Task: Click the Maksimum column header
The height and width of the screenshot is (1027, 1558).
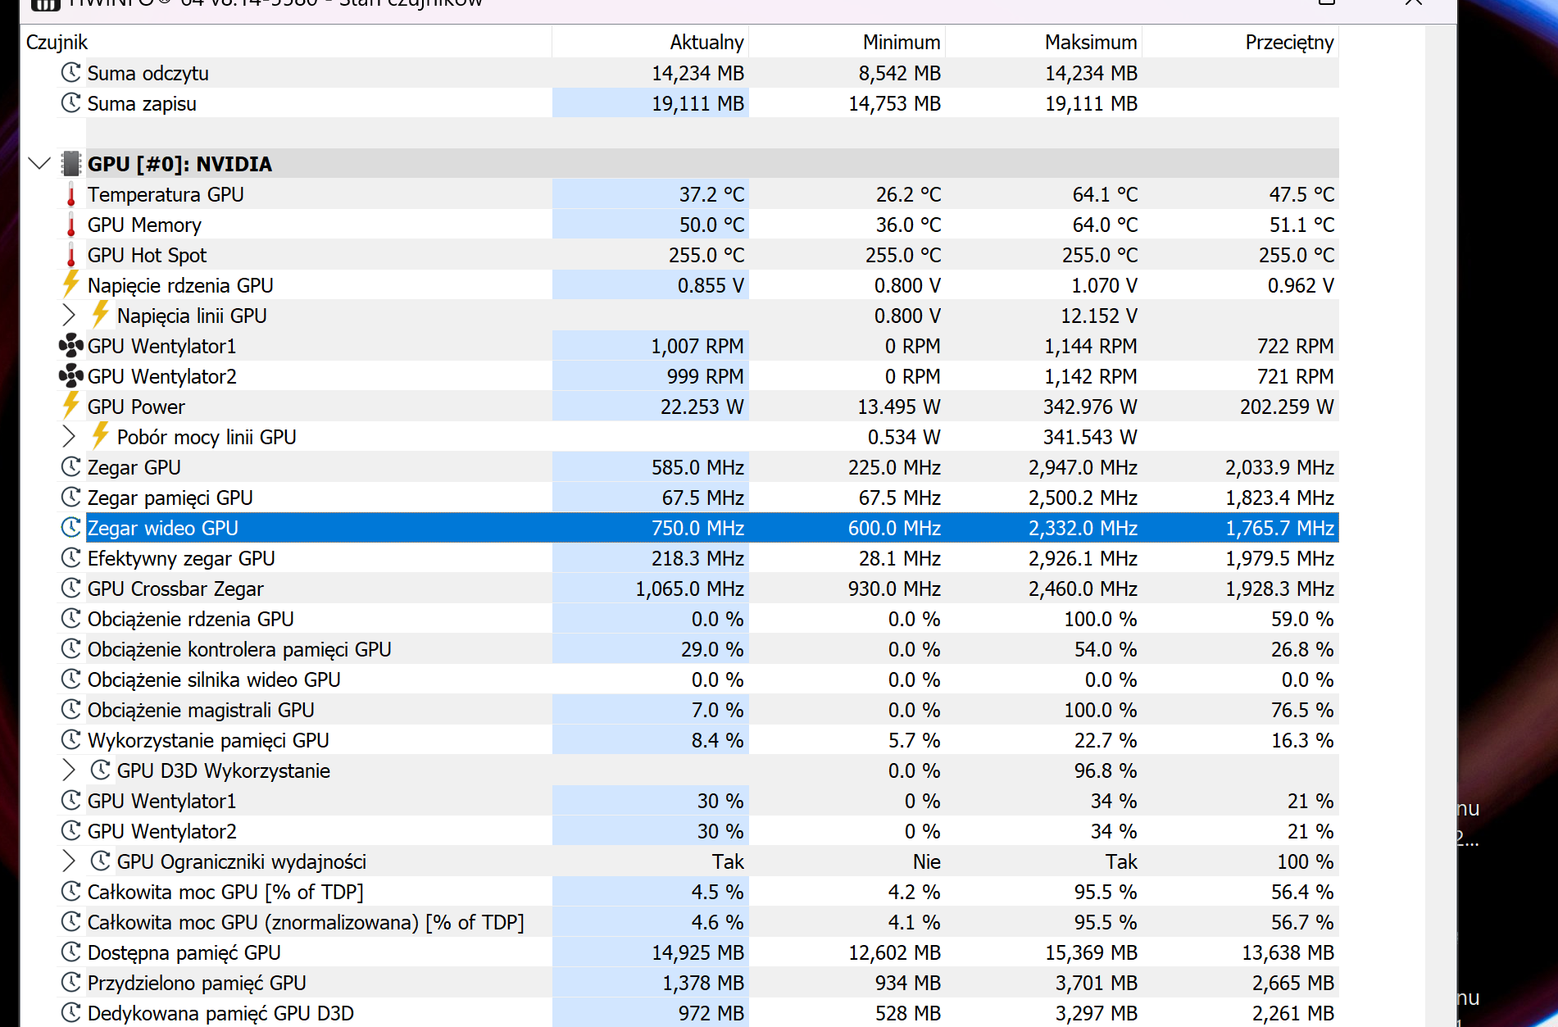Action: pyautogui.click(x=1090, y=43)
